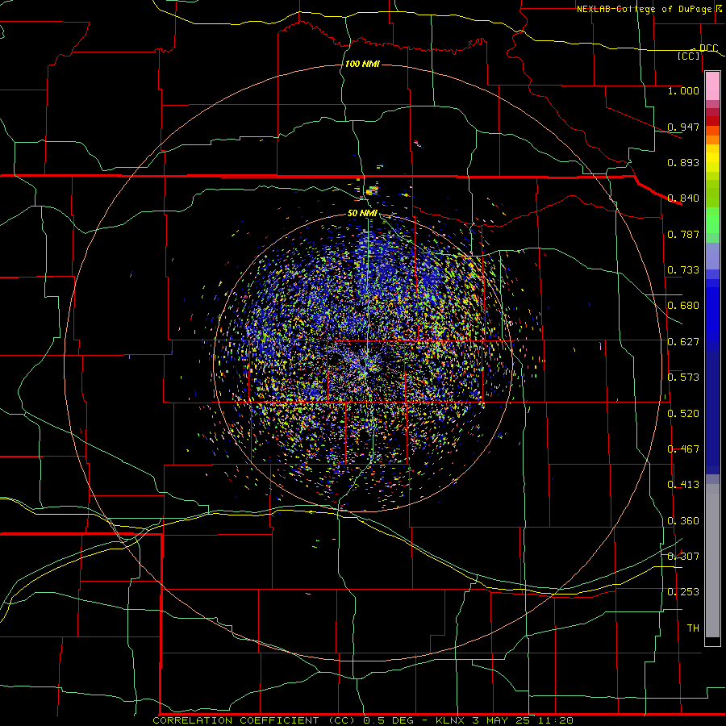
Task: Click the 0.947 legend value
Action: 683,127
